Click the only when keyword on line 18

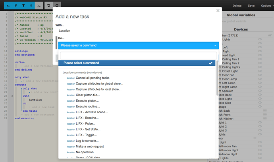tap(22, 77)
